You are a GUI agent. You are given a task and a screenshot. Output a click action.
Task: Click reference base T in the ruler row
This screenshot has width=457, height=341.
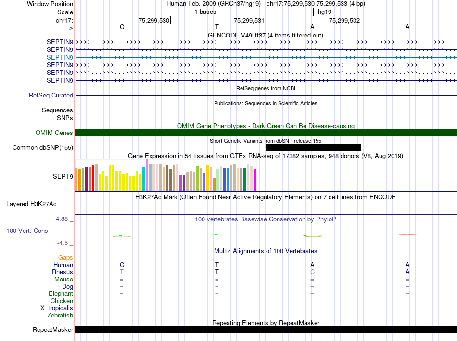pyautogui.click(x=217, y=27)
